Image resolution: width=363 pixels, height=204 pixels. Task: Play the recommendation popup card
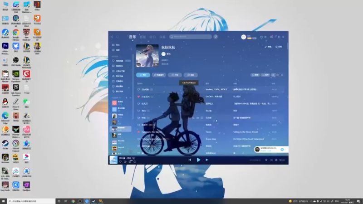coord(282,150)
